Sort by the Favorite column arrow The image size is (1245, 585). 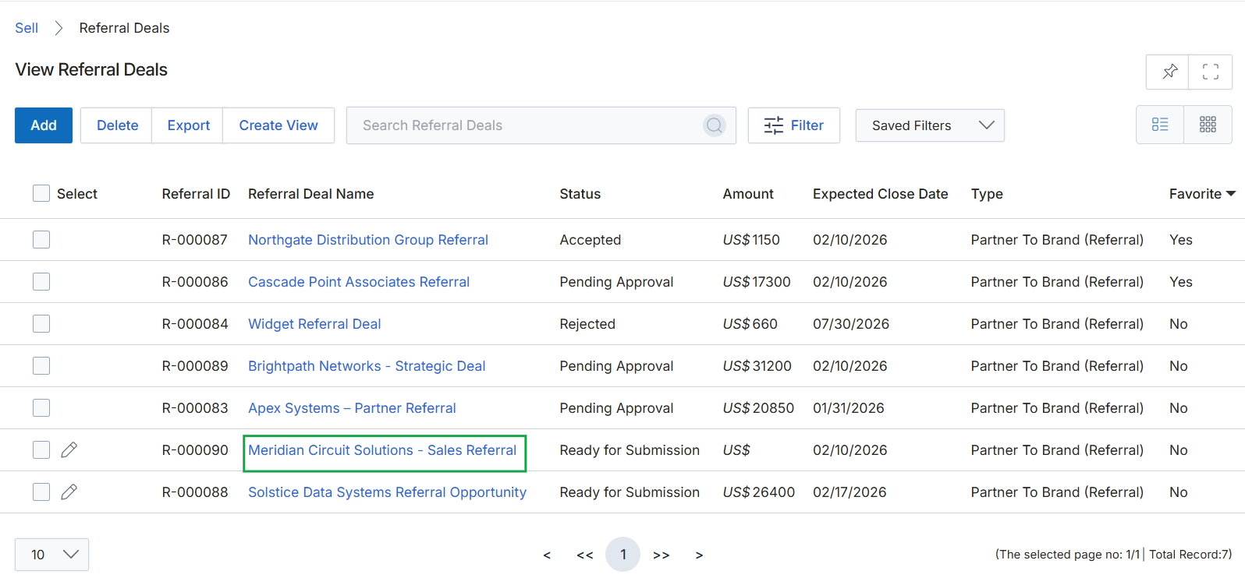(x=1231, y=194)
